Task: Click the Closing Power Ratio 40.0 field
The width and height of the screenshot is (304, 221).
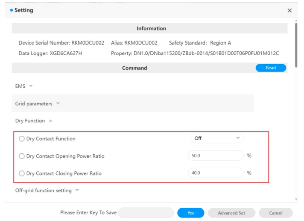Action: click(216, 173)
